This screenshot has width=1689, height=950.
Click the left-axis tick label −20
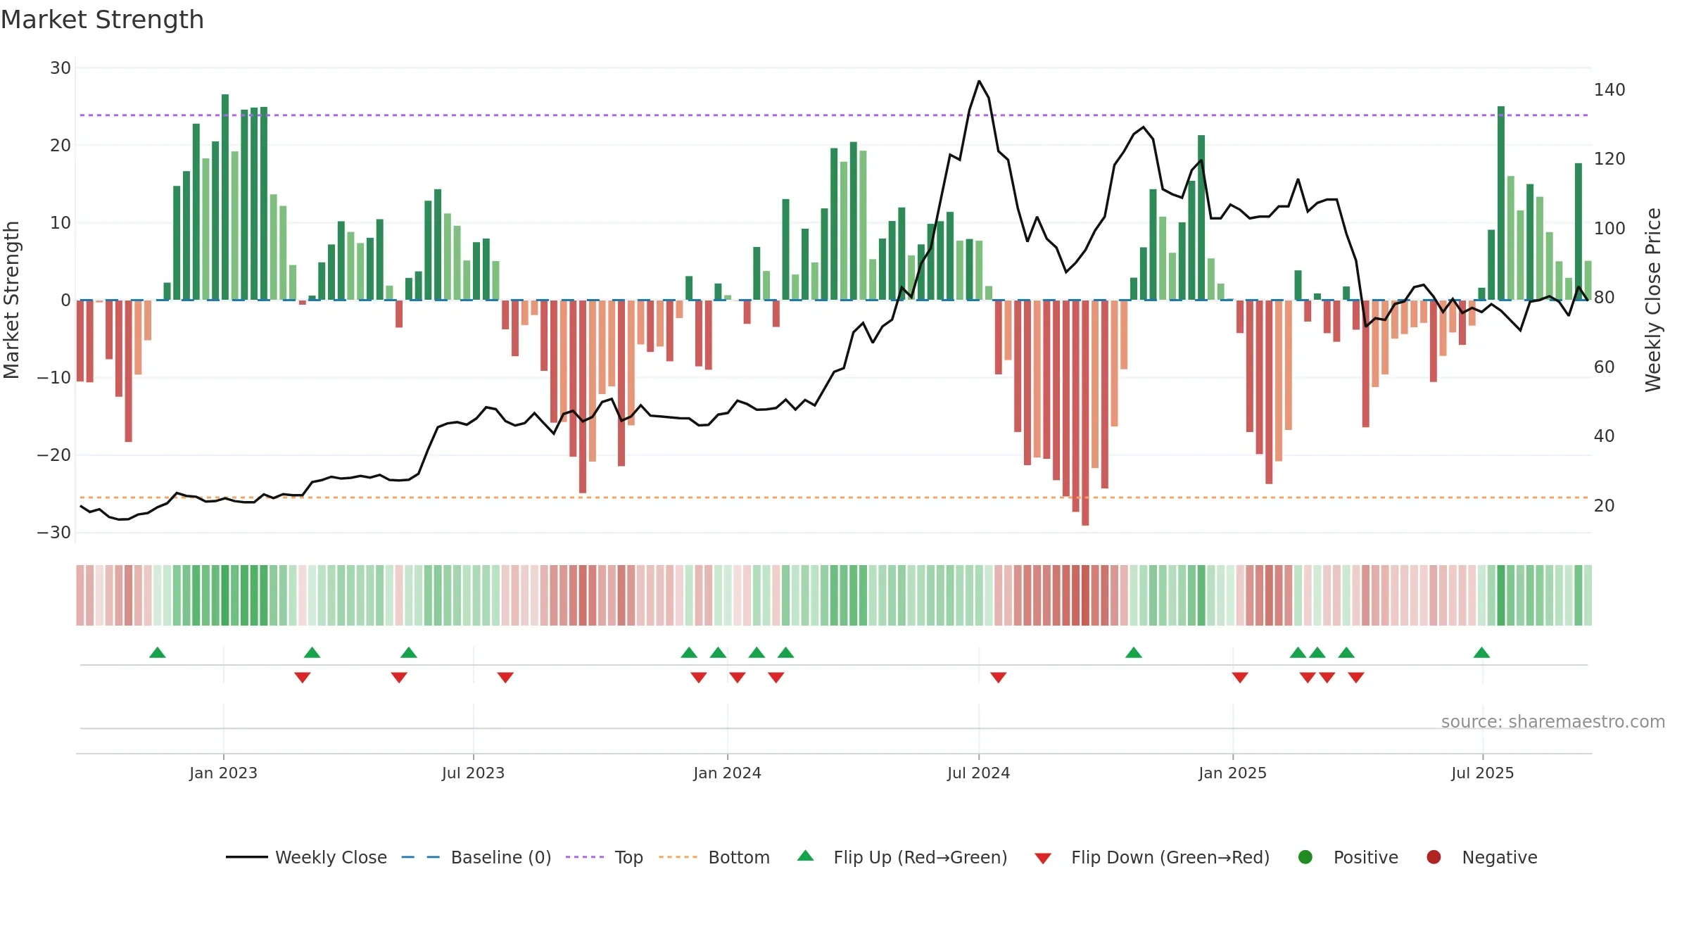pos(54,455)
